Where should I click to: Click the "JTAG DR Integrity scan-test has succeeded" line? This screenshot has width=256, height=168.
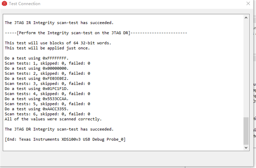pyautogui.click(x=59, y=129)
